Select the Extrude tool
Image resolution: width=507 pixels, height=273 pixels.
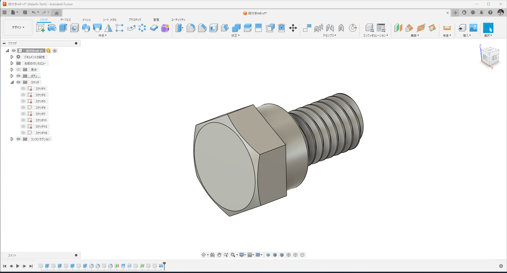(63, 28)
